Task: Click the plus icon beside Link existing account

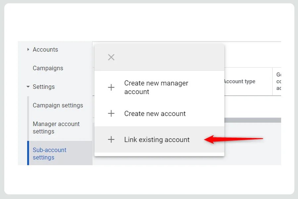Action: tap(111, 140)
